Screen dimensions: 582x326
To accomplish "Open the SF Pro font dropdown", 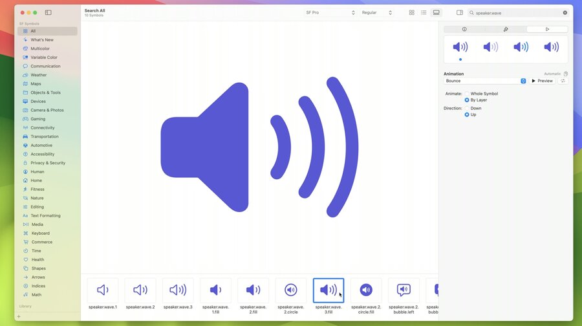I will 330,13.
